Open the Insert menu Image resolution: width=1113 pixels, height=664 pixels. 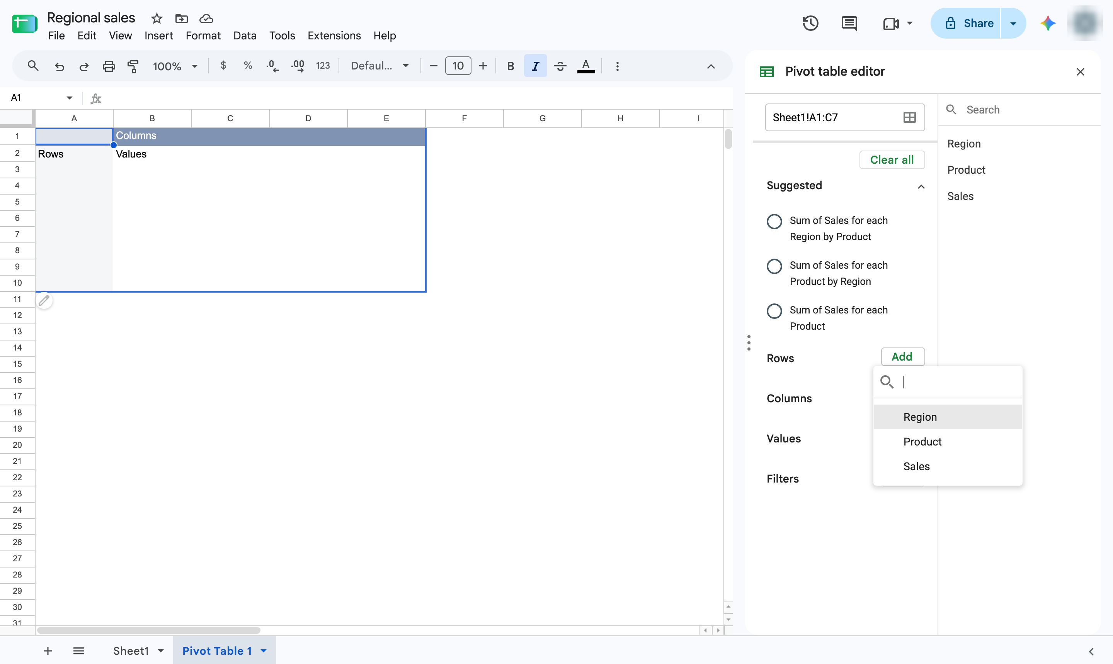[x=158, y=36]
